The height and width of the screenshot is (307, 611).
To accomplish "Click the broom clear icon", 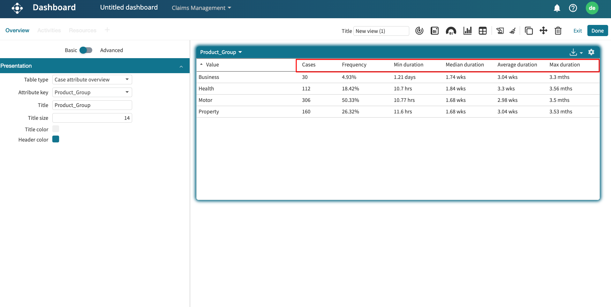I will (512, 31).
